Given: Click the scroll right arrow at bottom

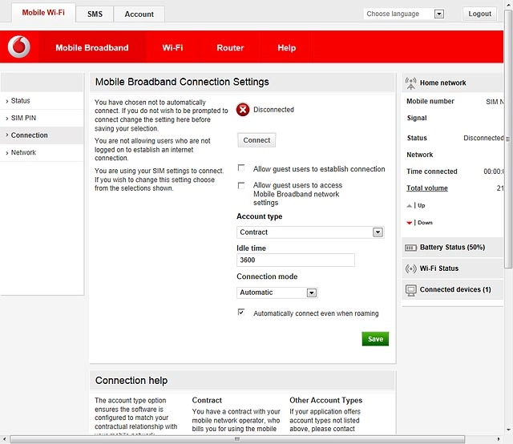Looking at the screenshot, I should pos(499,439).
